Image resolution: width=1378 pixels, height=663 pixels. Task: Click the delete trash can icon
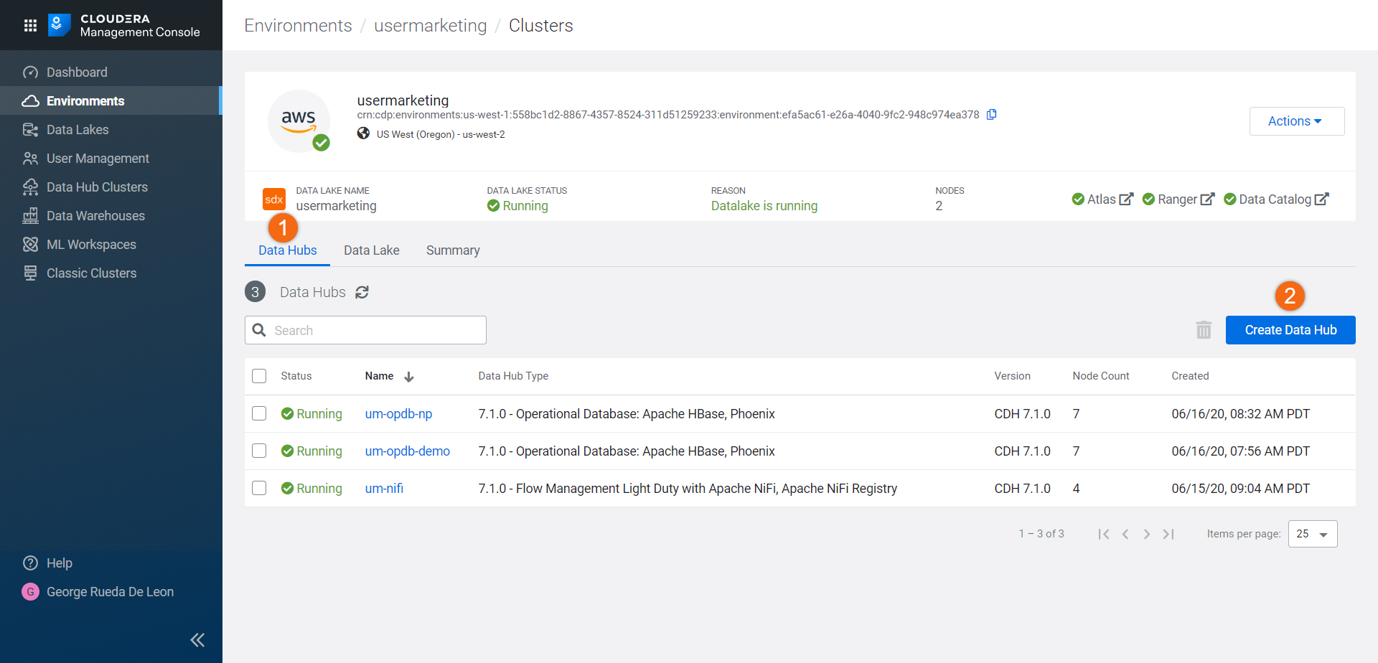(x=1204, y=330)
